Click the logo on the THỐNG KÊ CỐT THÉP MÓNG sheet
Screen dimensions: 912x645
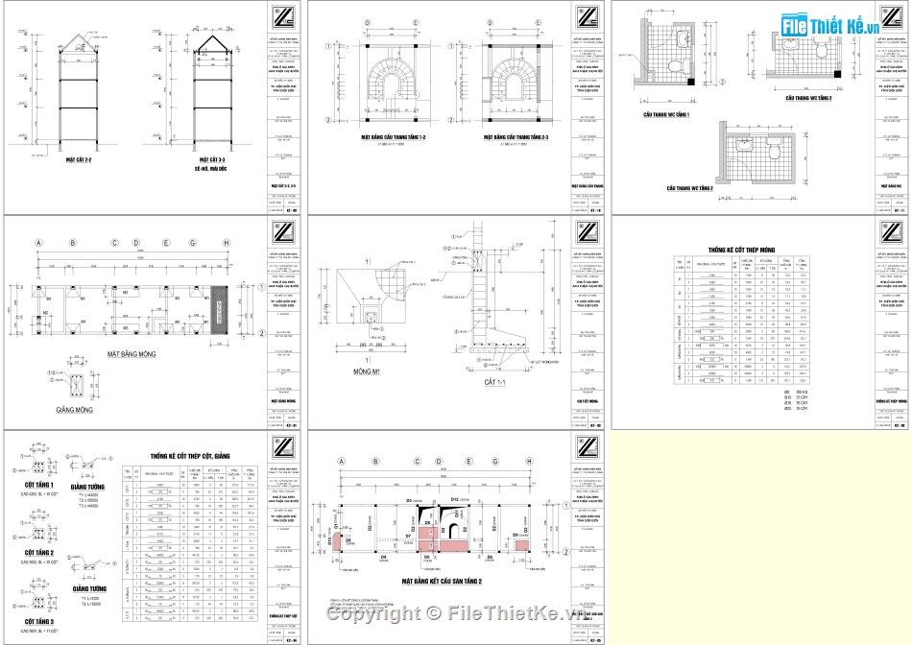[892, 232]
